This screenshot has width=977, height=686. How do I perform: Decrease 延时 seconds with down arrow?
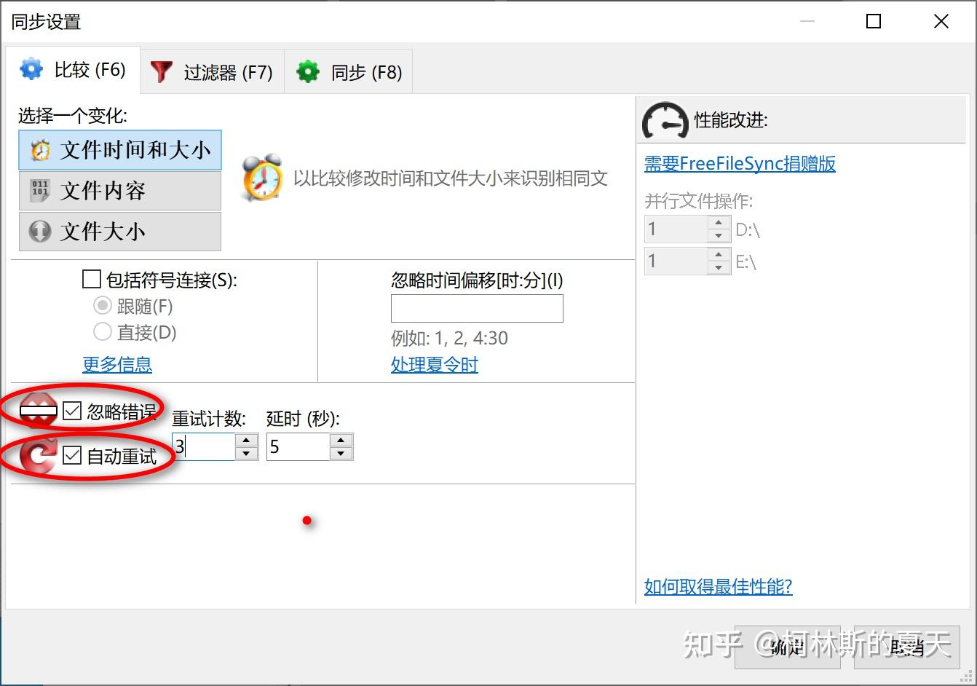(341, 453)
